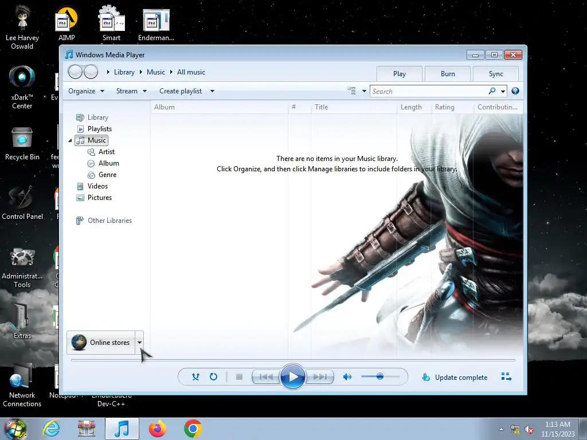The width and height of the screenshot is (587, 440).
Task: Expand the search options dropdown arrow
Action: 503,91
